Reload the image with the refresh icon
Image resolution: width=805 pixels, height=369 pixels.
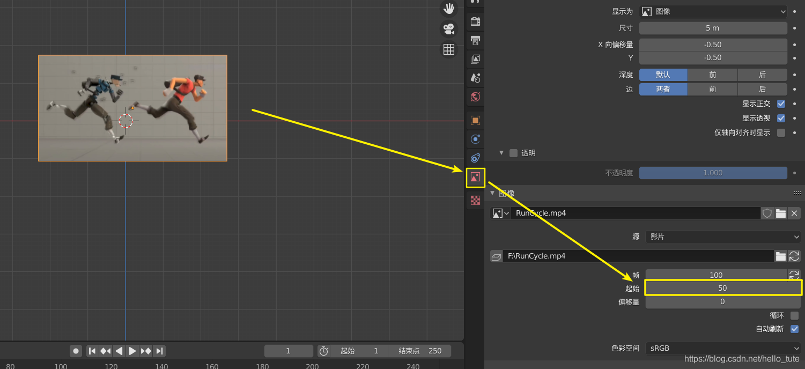click(x=794, y=256)
